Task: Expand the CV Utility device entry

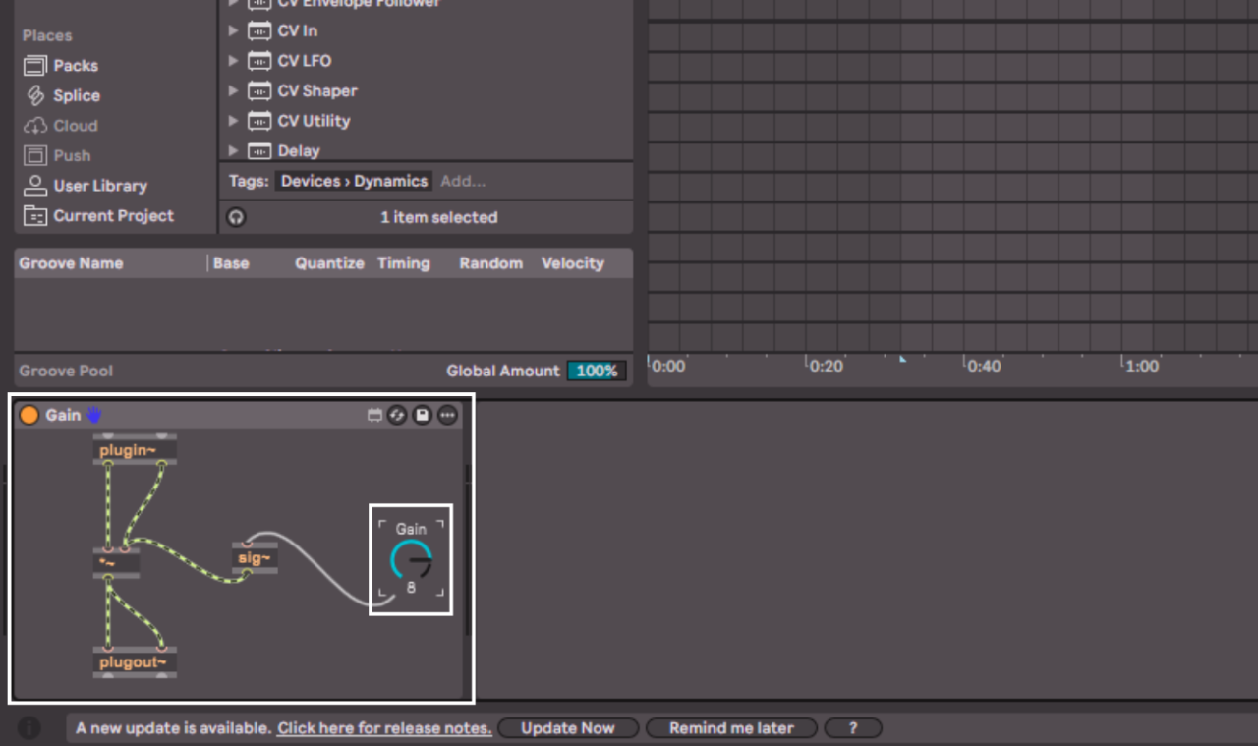Action: pos(233,121)
